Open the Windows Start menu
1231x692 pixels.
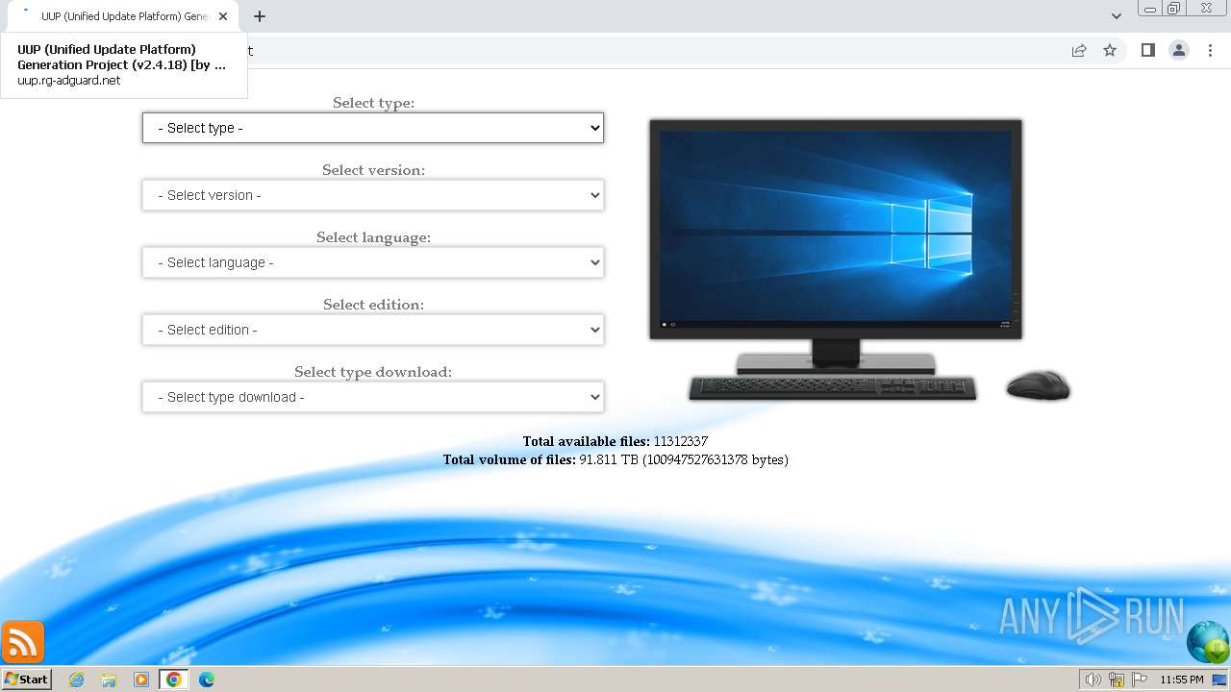pos(26,680)
